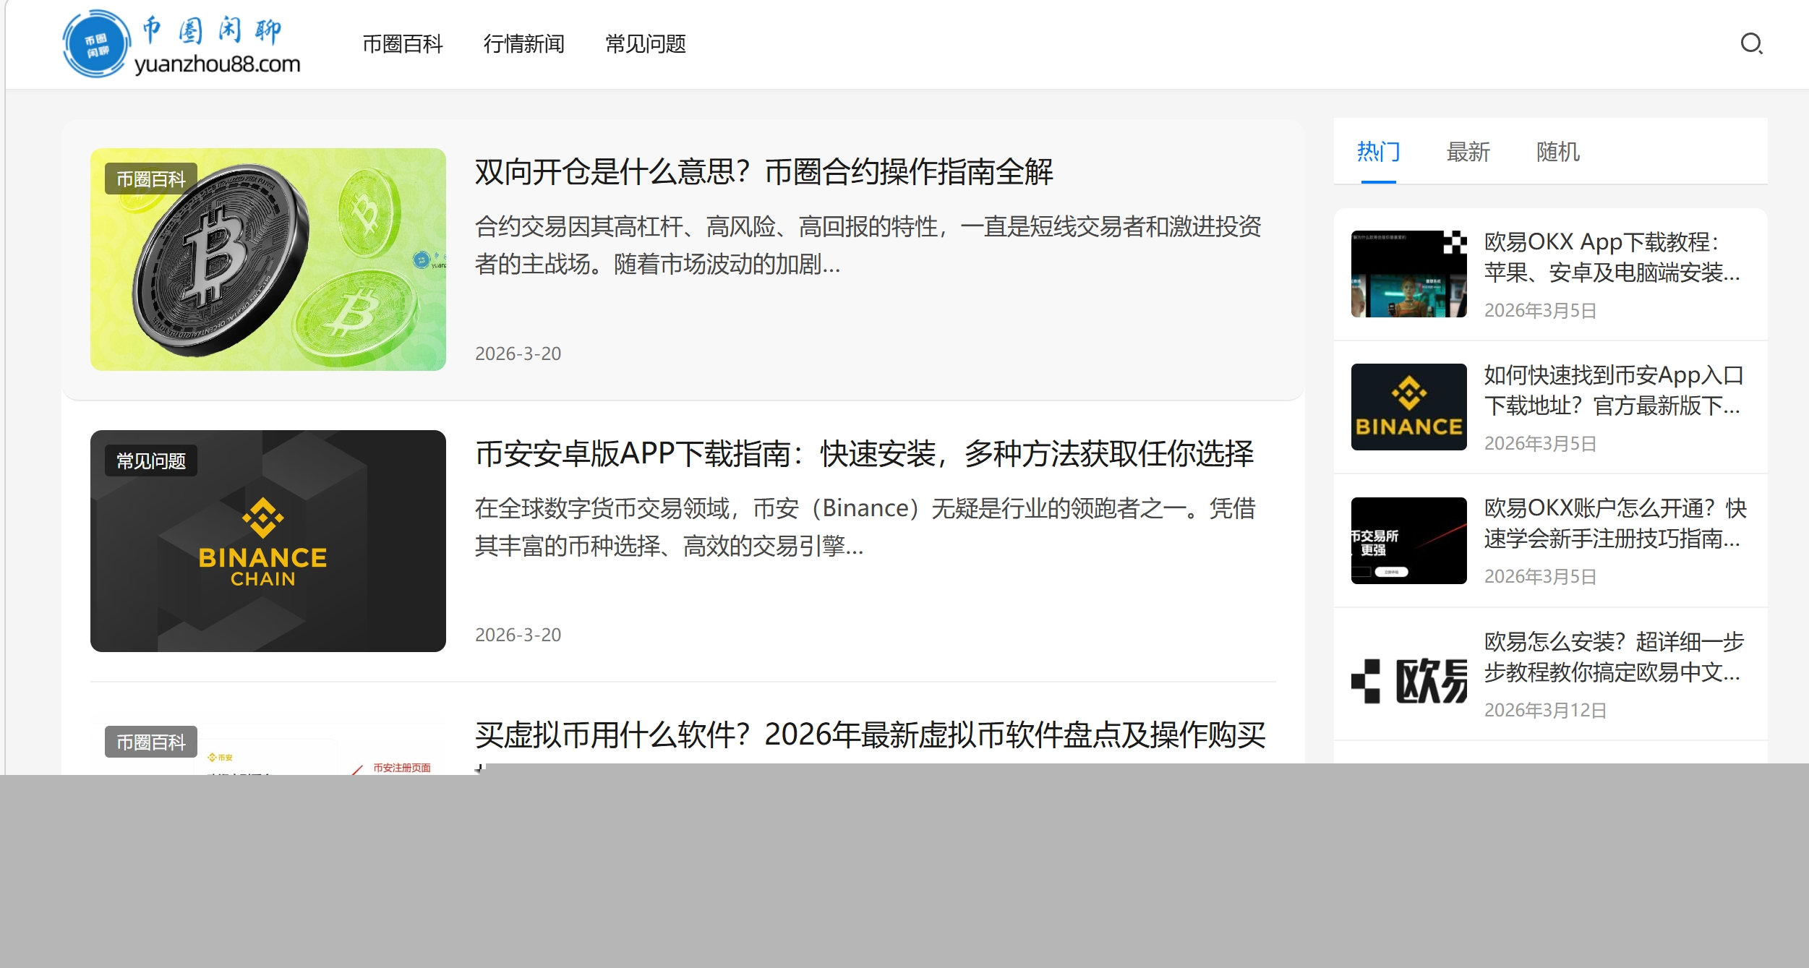Select the BINANCE logo thumbnail in sidebar

(x=1408, y=407)
